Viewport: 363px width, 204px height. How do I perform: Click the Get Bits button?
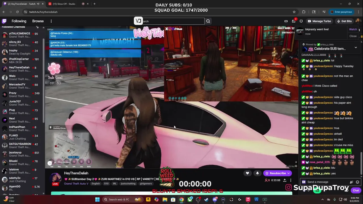pos(344,21)
